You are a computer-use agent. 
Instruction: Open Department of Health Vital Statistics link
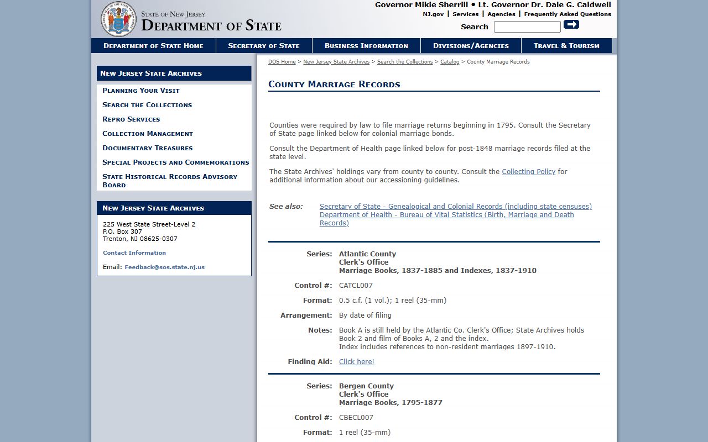(x=447, y=219)
